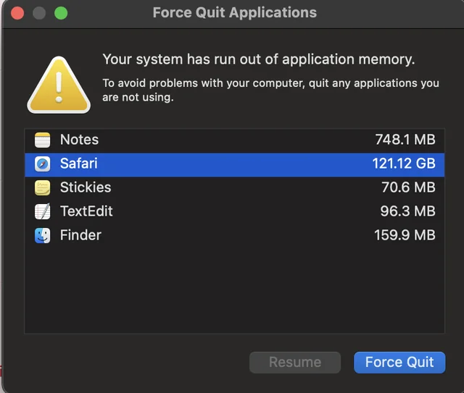
Task: Close the Force Quit Applications window
Action: [x=17, y=13]
